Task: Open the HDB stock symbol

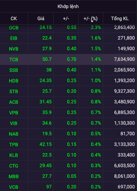Action: click(14, 81)
